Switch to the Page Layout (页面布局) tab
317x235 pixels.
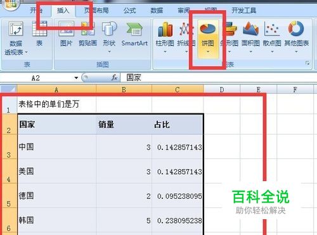point(96,10)
